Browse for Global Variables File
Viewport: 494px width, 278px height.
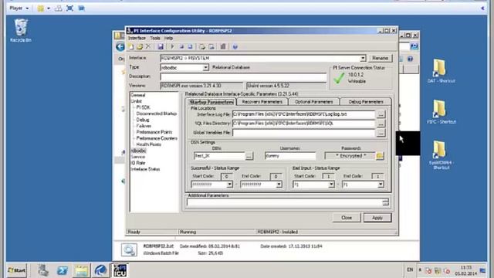click(381, 133)
